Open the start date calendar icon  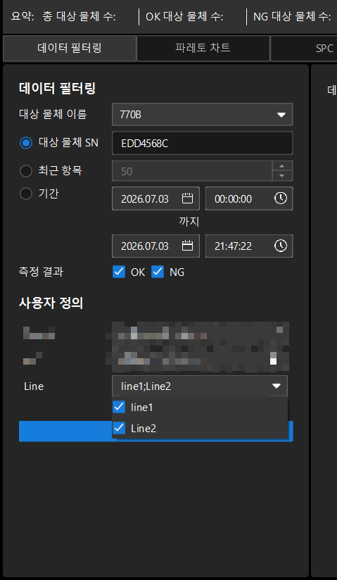(188, 198)
